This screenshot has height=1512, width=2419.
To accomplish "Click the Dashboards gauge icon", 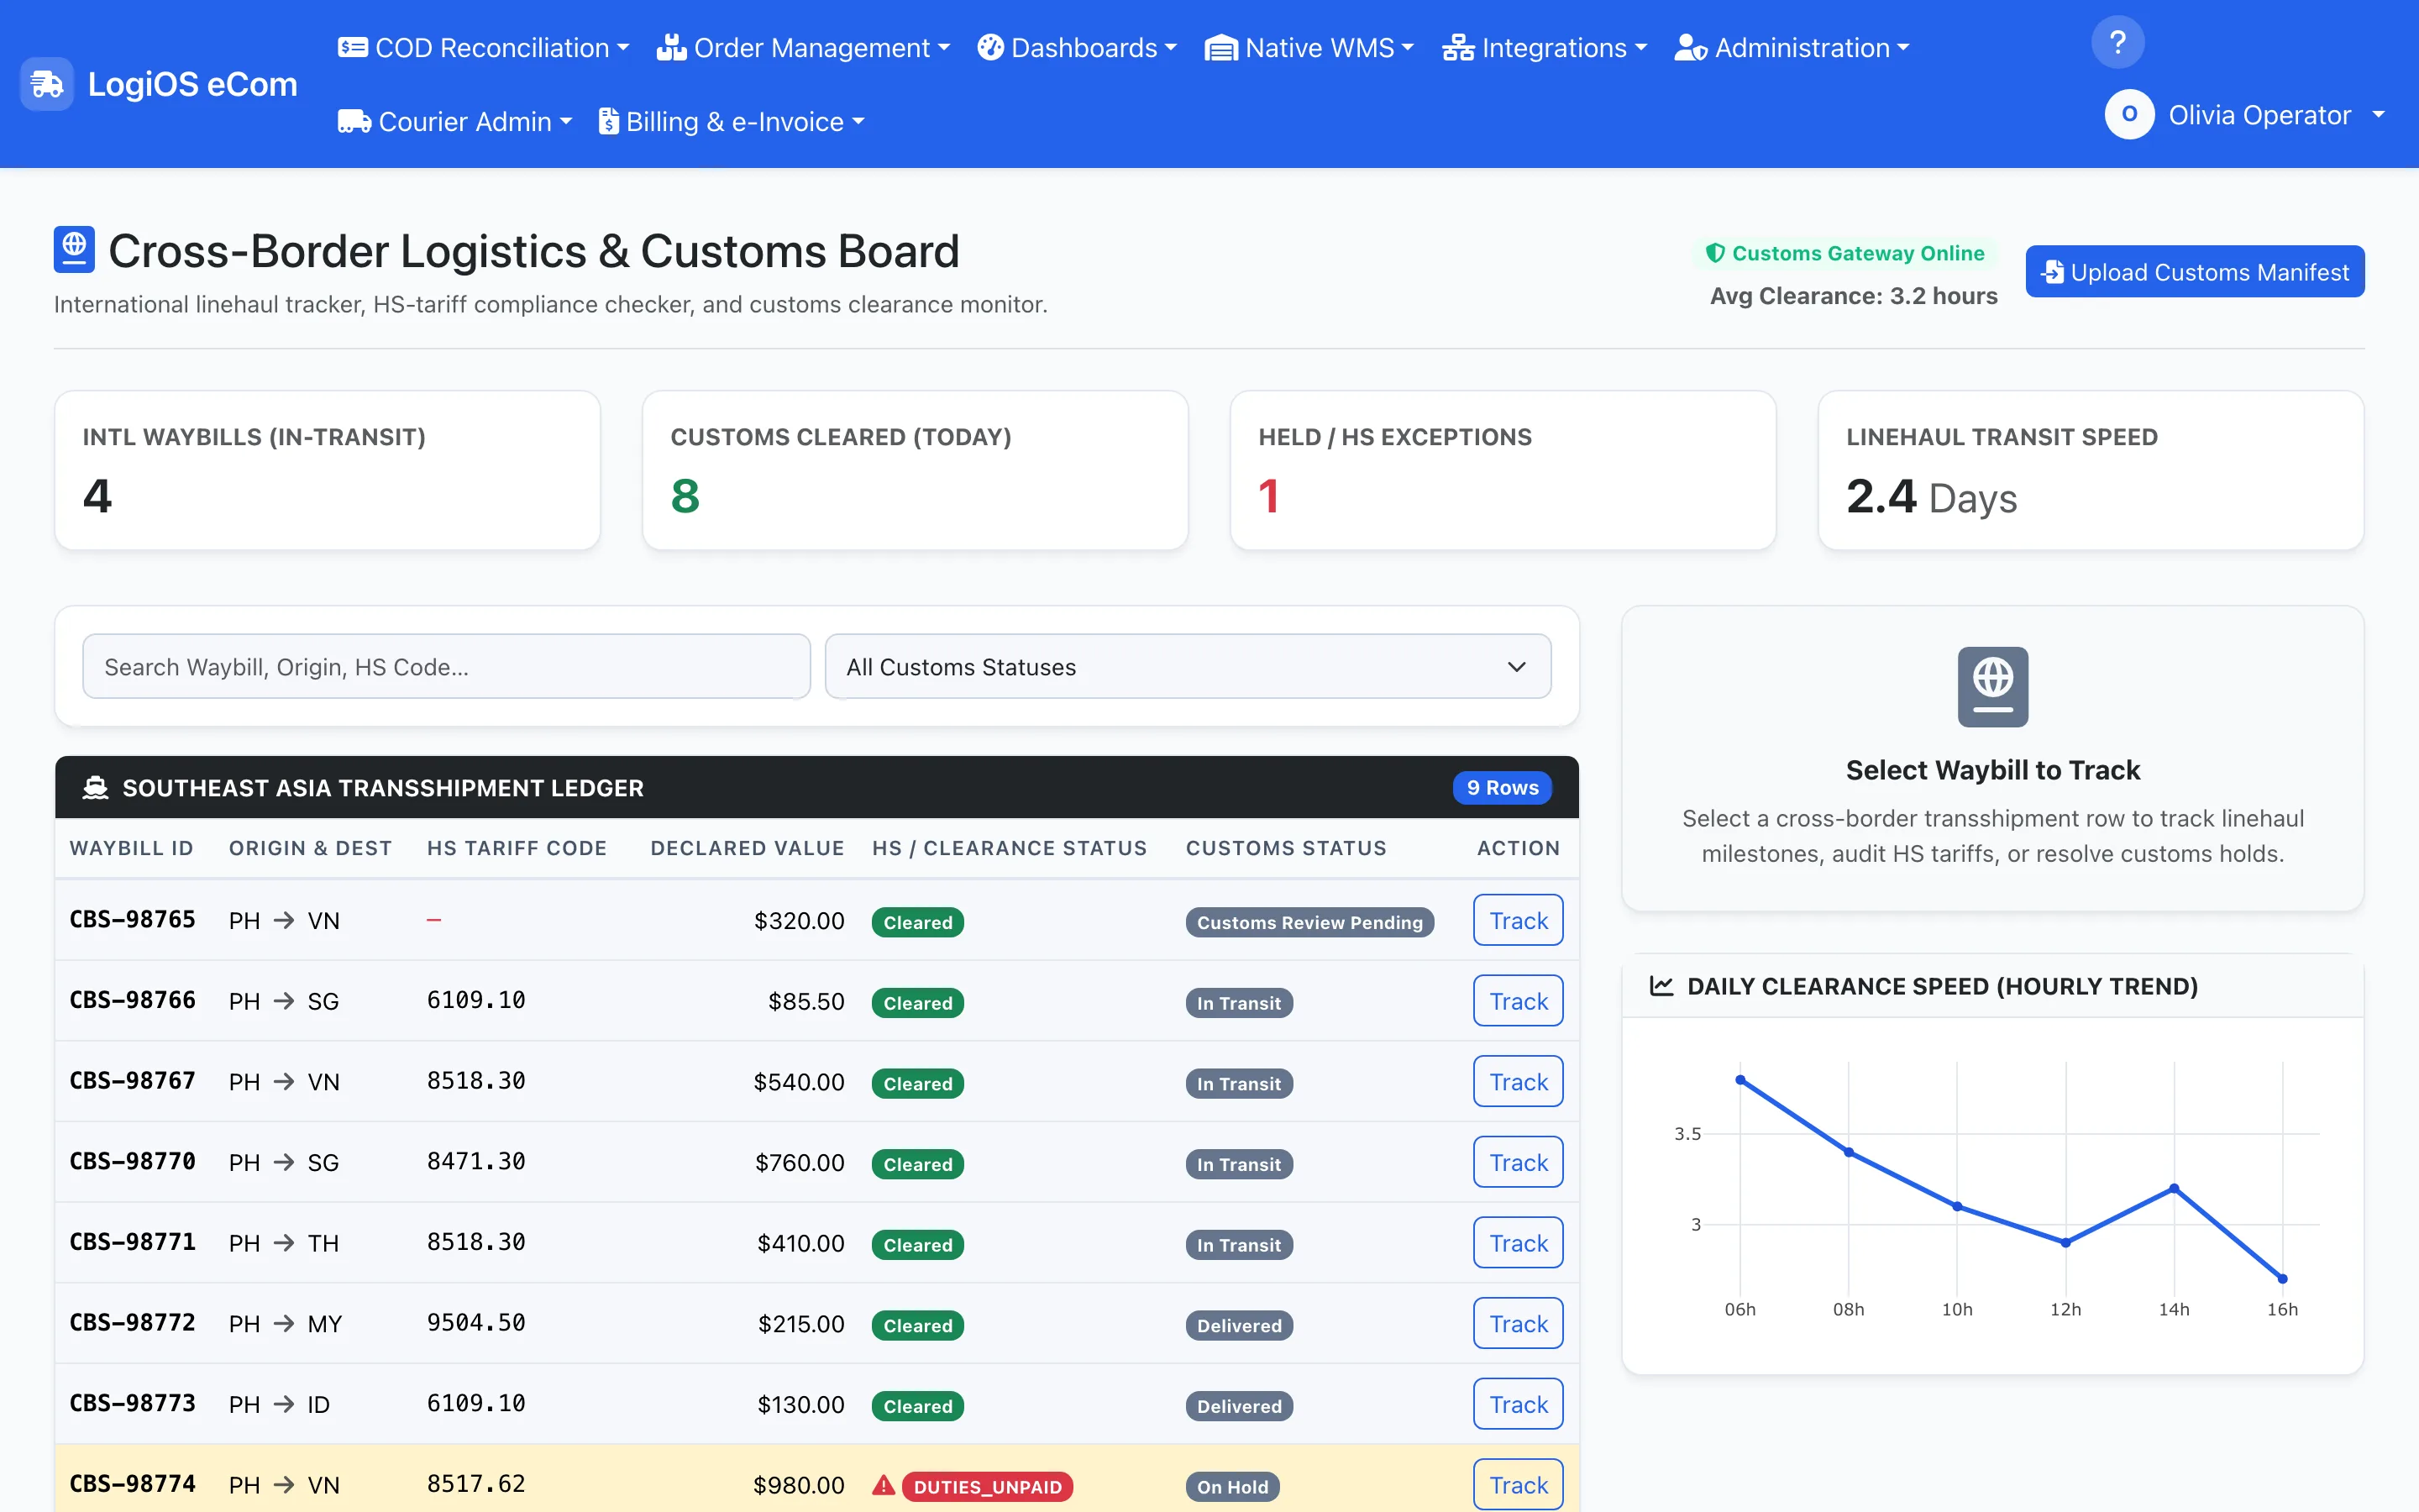I will [989, 47].
